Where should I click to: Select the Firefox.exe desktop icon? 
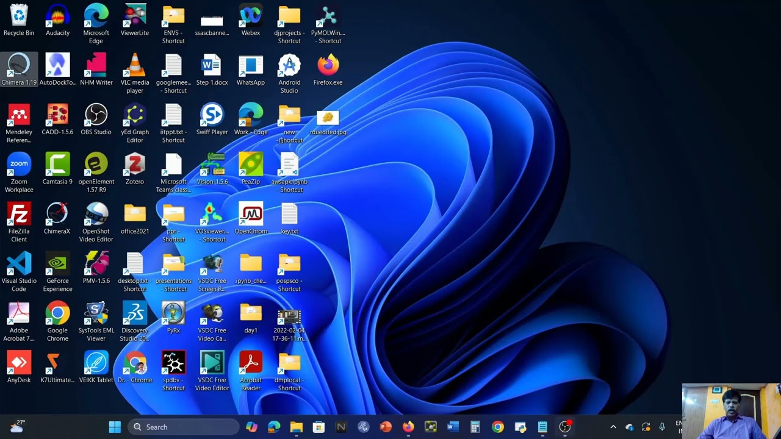point(328,70)
